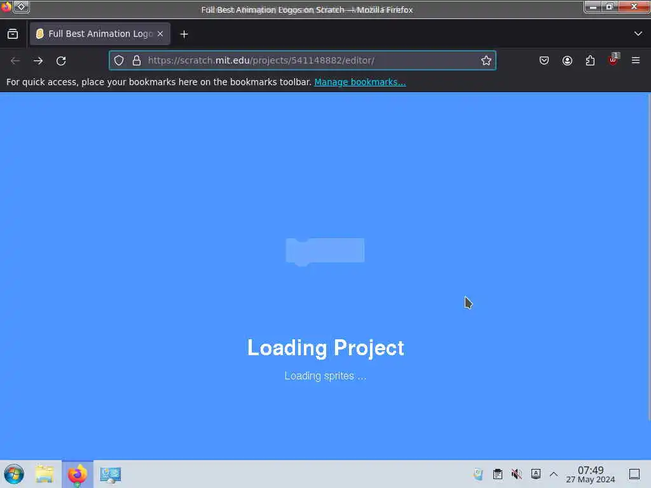This screenshot has height=488, width=651.
Task: Expand hidden system tray icons
Action: (554, 474)
